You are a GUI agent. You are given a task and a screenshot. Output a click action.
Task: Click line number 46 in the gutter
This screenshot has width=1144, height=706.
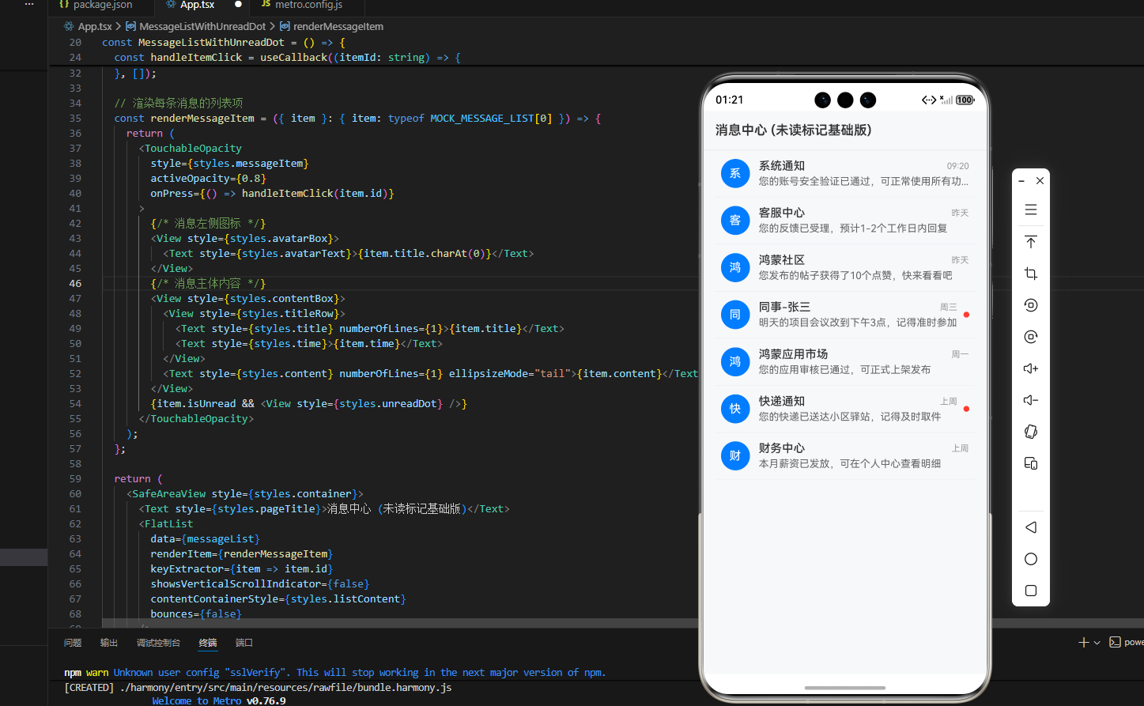click(75, 283)
